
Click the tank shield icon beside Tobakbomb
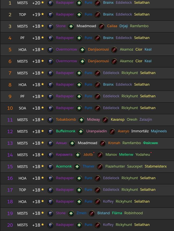pos(50,120)
